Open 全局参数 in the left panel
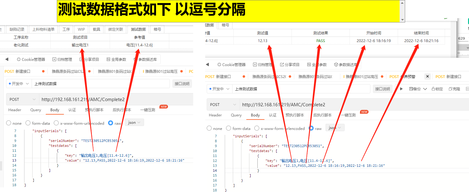469x192 pixels. [x=116, y=59]
